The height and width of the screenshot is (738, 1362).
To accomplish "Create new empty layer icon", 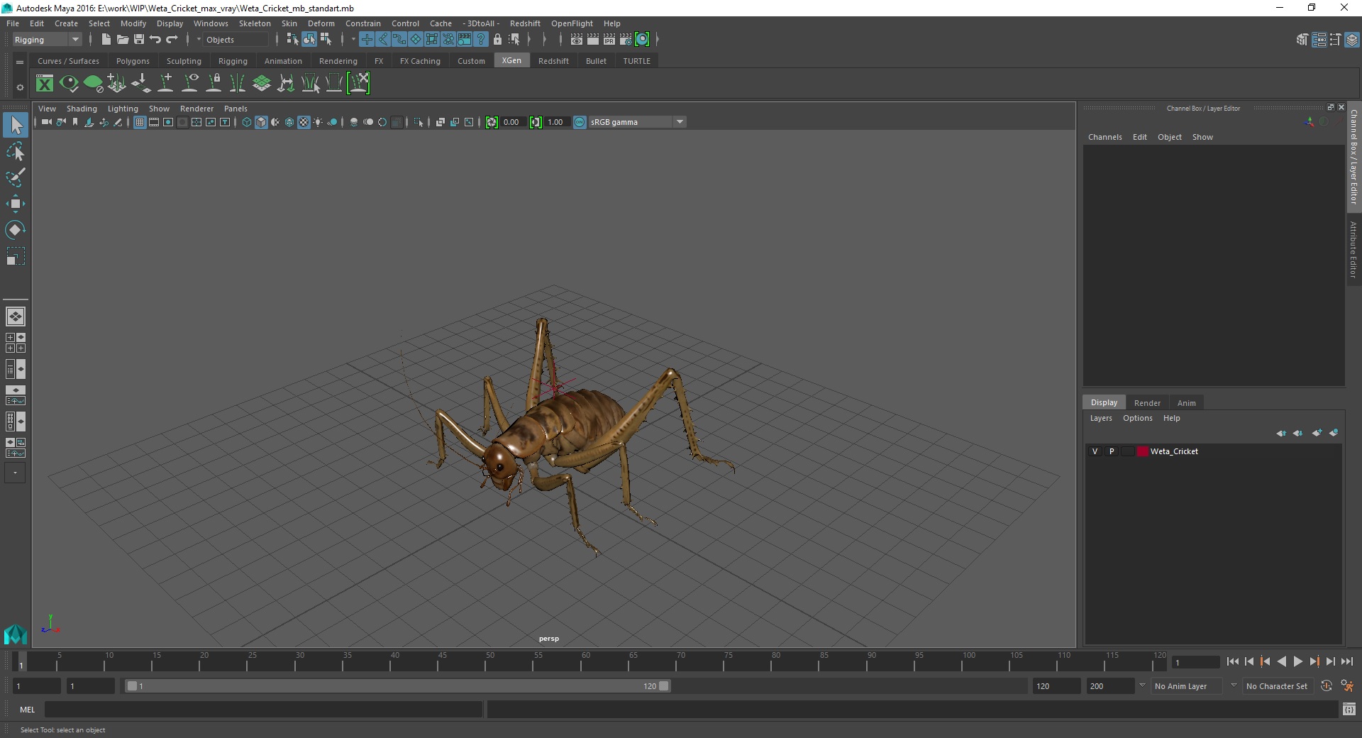I will pos(1317,433).
